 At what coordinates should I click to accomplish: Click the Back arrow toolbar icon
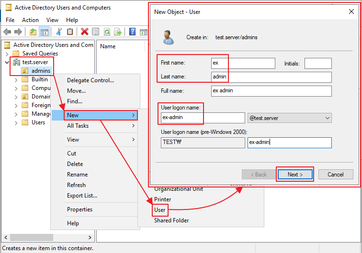click(x=7, y=32)
